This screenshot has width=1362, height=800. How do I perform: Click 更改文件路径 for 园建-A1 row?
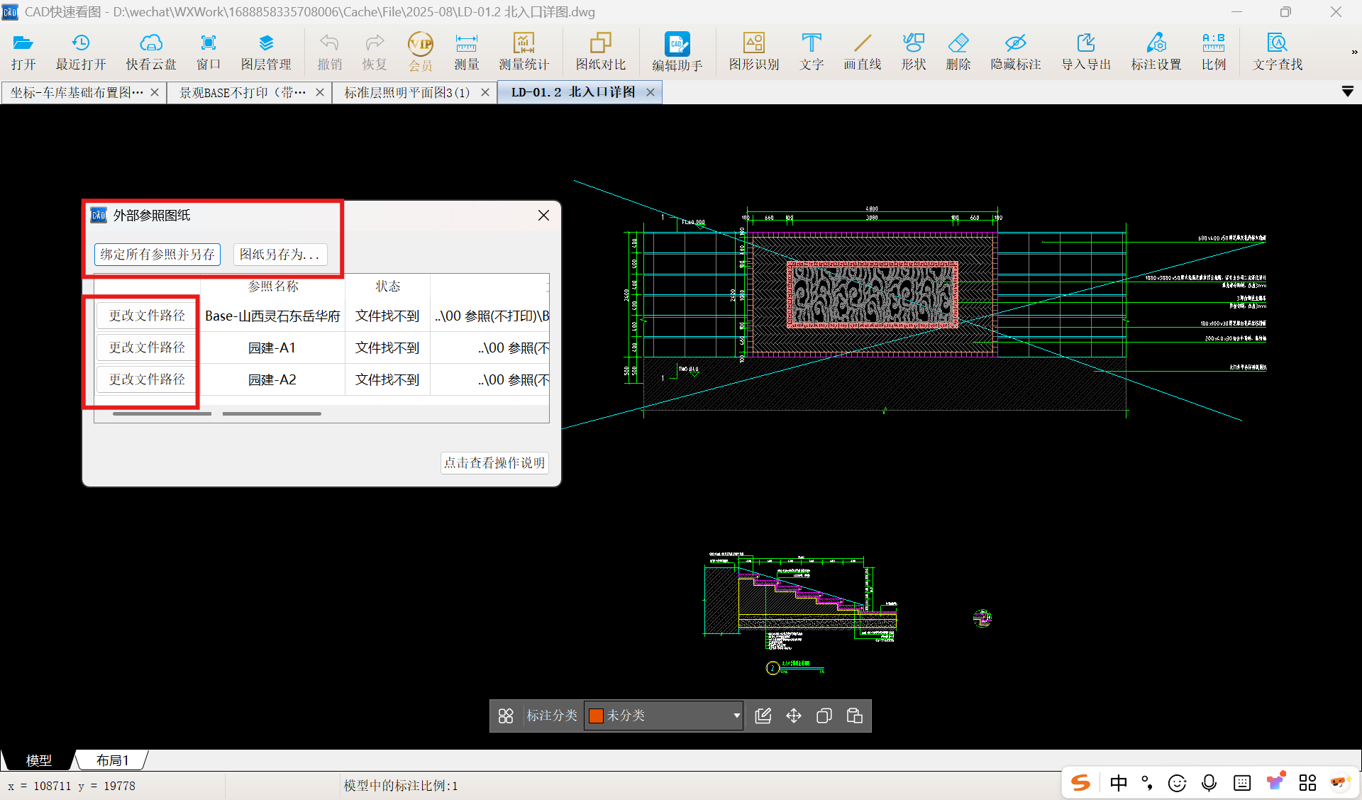point(147,348)
